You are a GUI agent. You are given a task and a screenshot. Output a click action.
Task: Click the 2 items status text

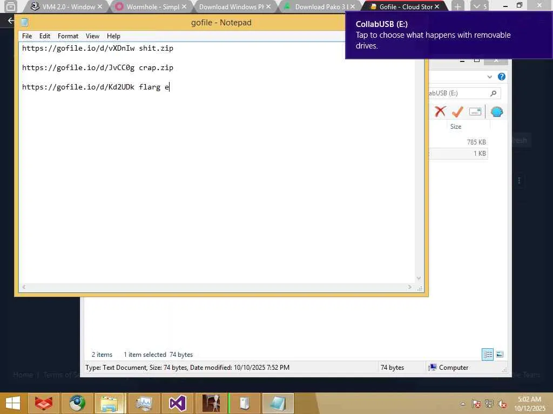pos(102,355)
